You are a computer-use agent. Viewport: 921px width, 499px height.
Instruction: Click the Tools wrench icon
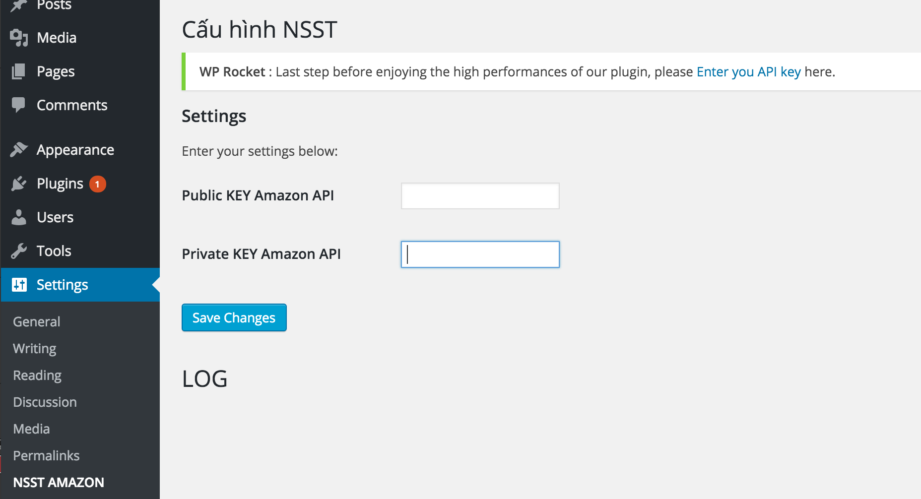19,251
